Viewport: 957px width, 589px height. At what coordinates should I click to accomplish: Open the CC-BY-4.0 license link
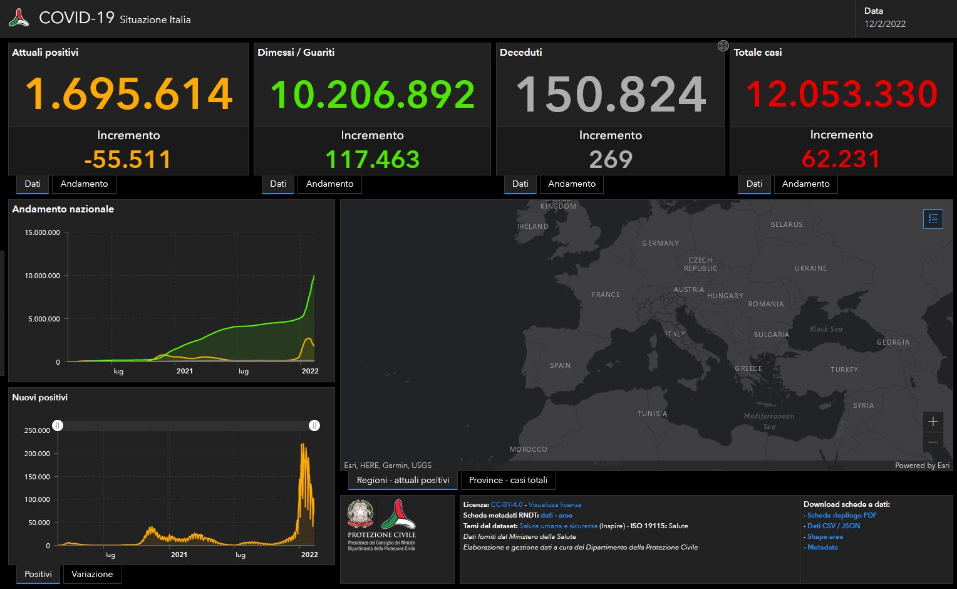click(x=506, y=504)
